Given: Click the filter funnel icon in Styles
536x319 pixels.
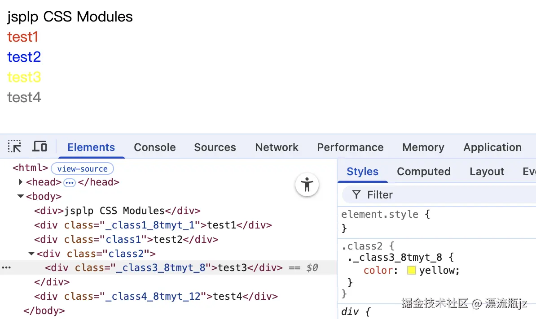Looking at the screenshot, I should pyautogui.click(x=356, y=194).
